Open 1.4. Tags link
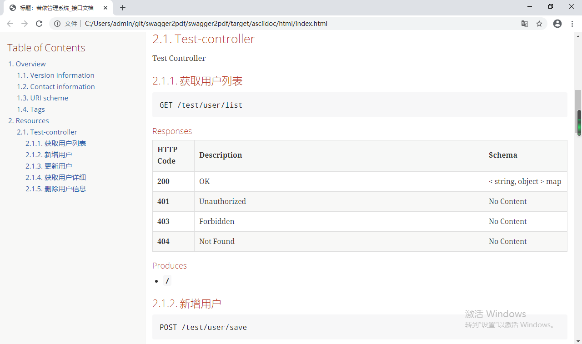The width and height of the screenshot is (582, 344). pos(31,109)
